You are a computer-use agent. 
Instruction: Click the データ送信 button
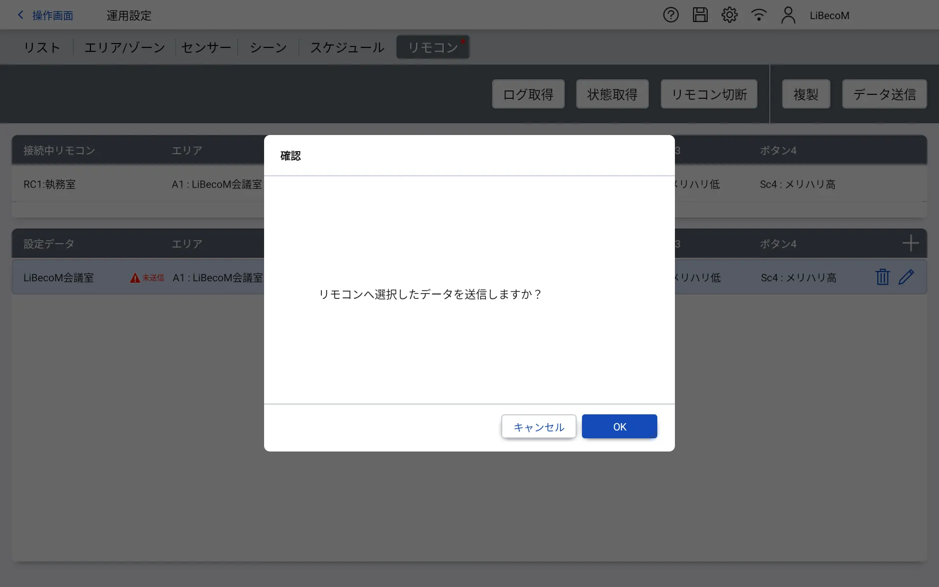(x=884, y=94)
